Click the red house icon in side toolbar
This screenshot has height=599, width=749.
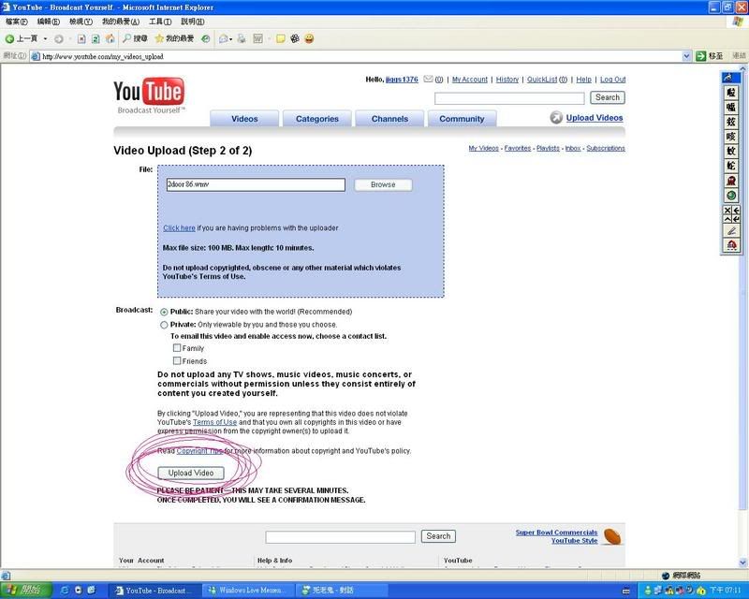click(731, 245)
